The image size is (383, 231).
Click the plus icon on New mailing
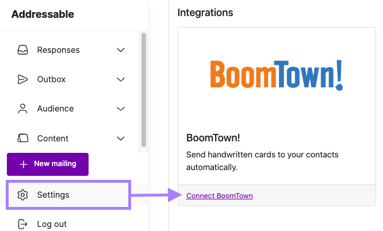24,164
